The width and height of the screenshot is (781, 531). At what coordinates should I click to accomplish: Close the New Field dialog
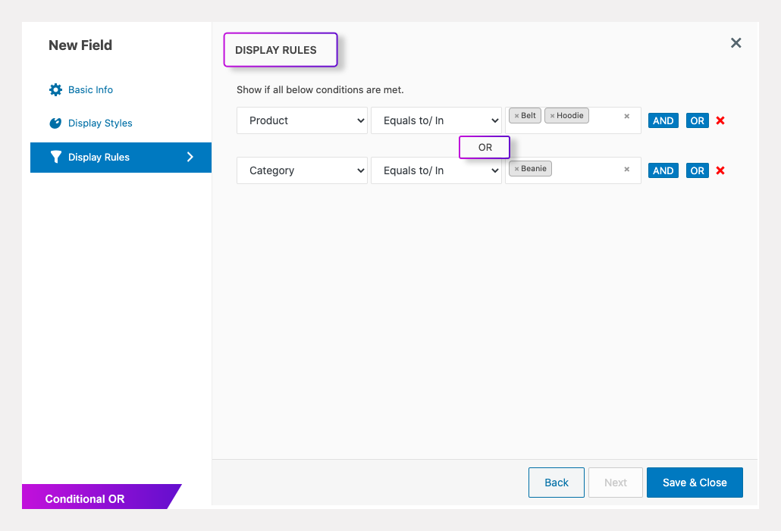[x=736, y=43]
